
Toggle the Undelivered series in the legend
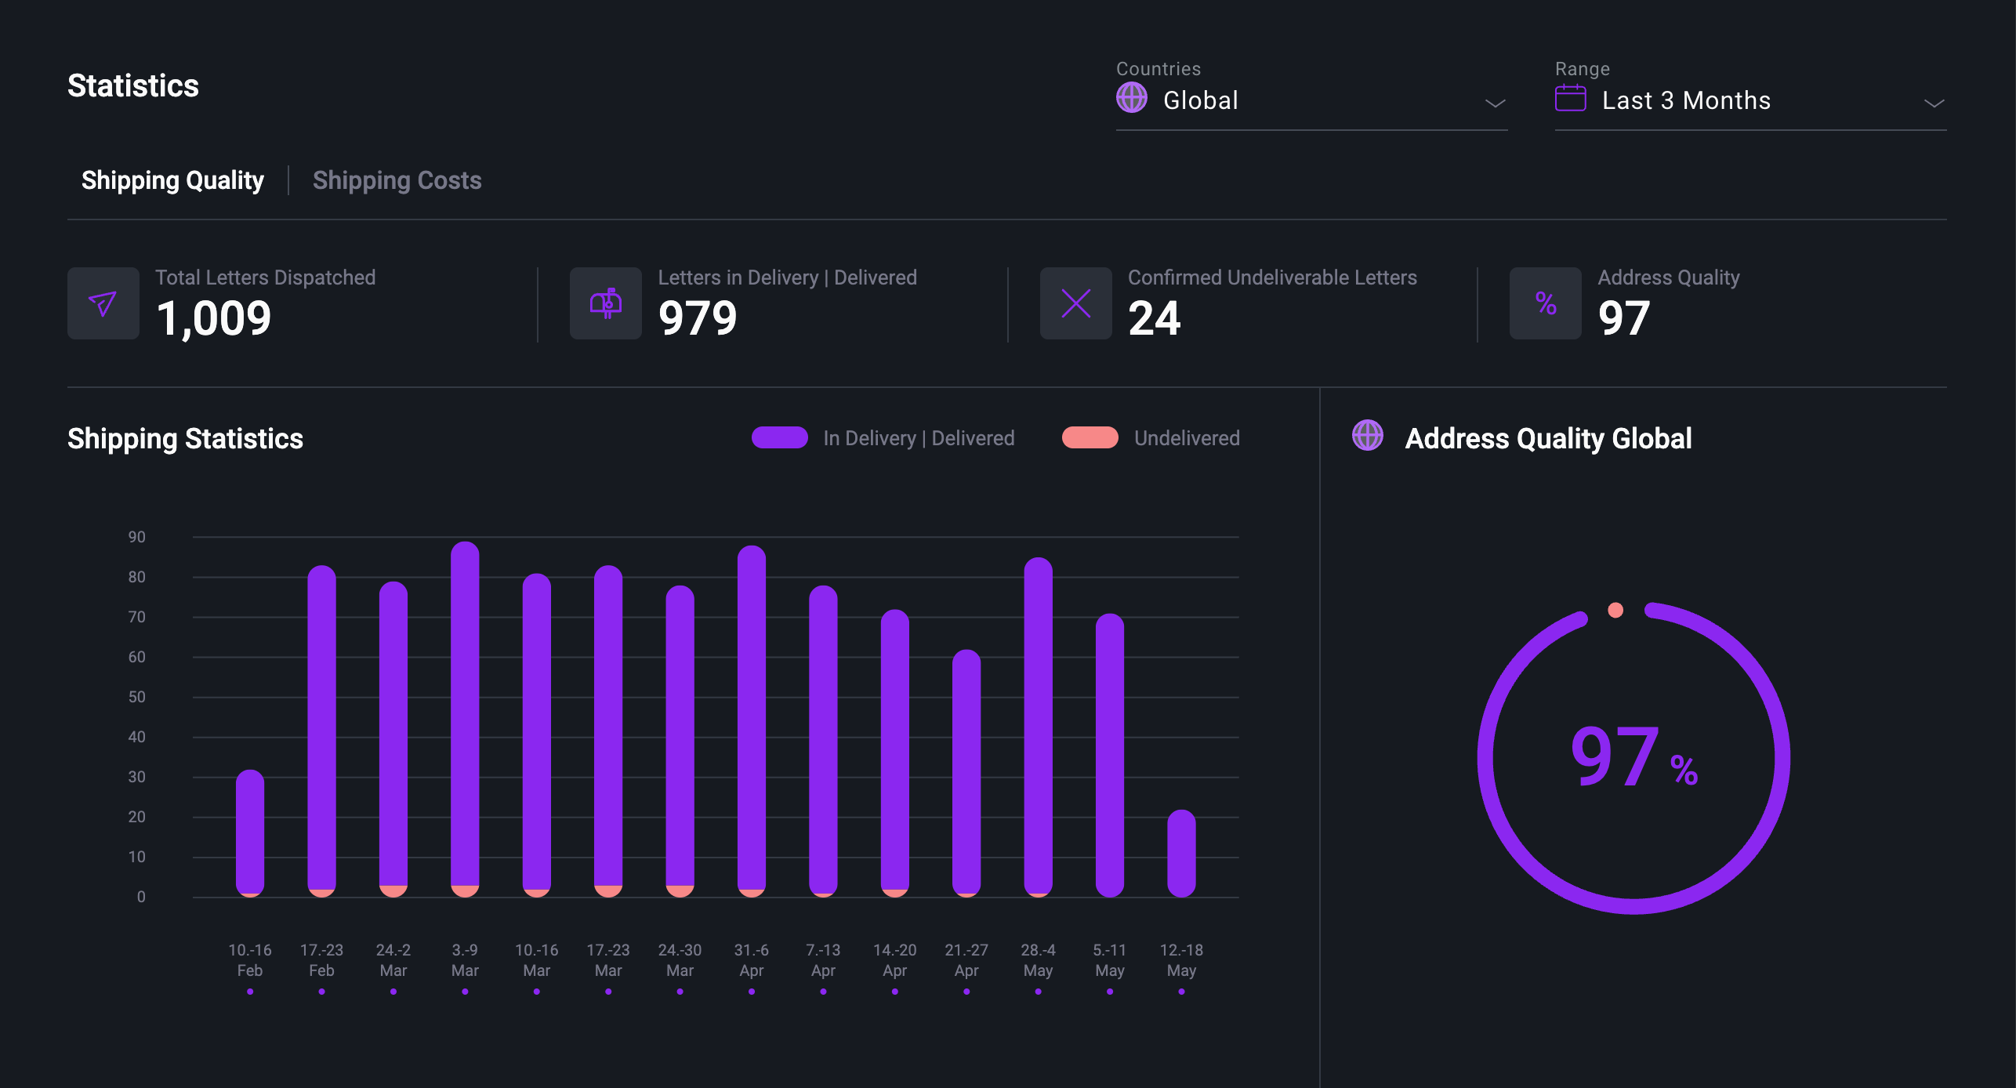[1090, 437]
